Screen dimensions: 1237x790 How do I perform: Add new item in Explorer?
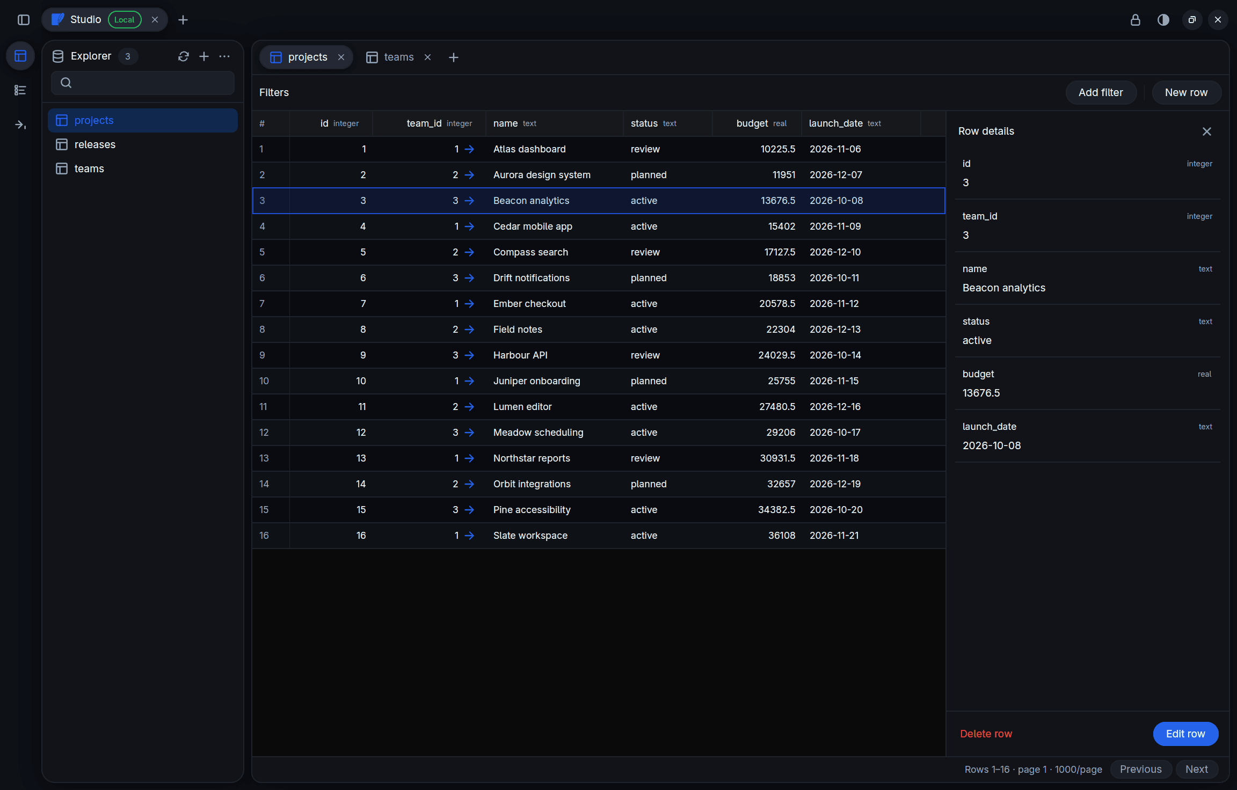click(204, 56)
